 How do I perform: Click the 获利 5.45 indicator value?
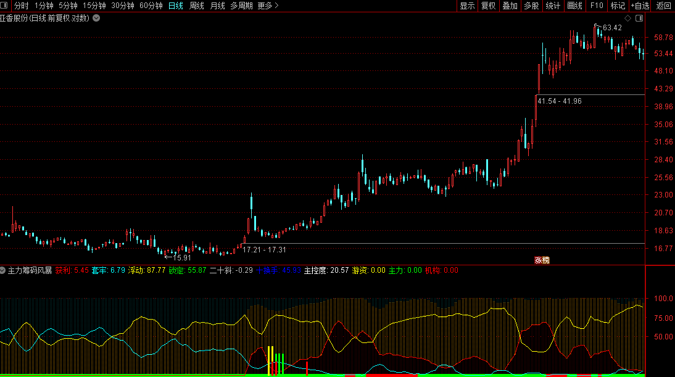pyautogui.click(x=72, y=270)
